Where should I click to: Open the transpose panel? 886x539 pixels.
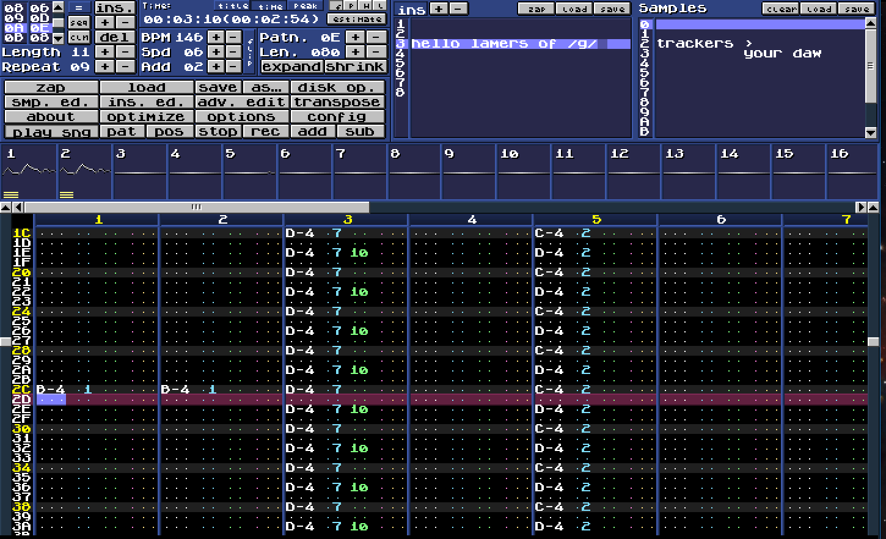338,102
